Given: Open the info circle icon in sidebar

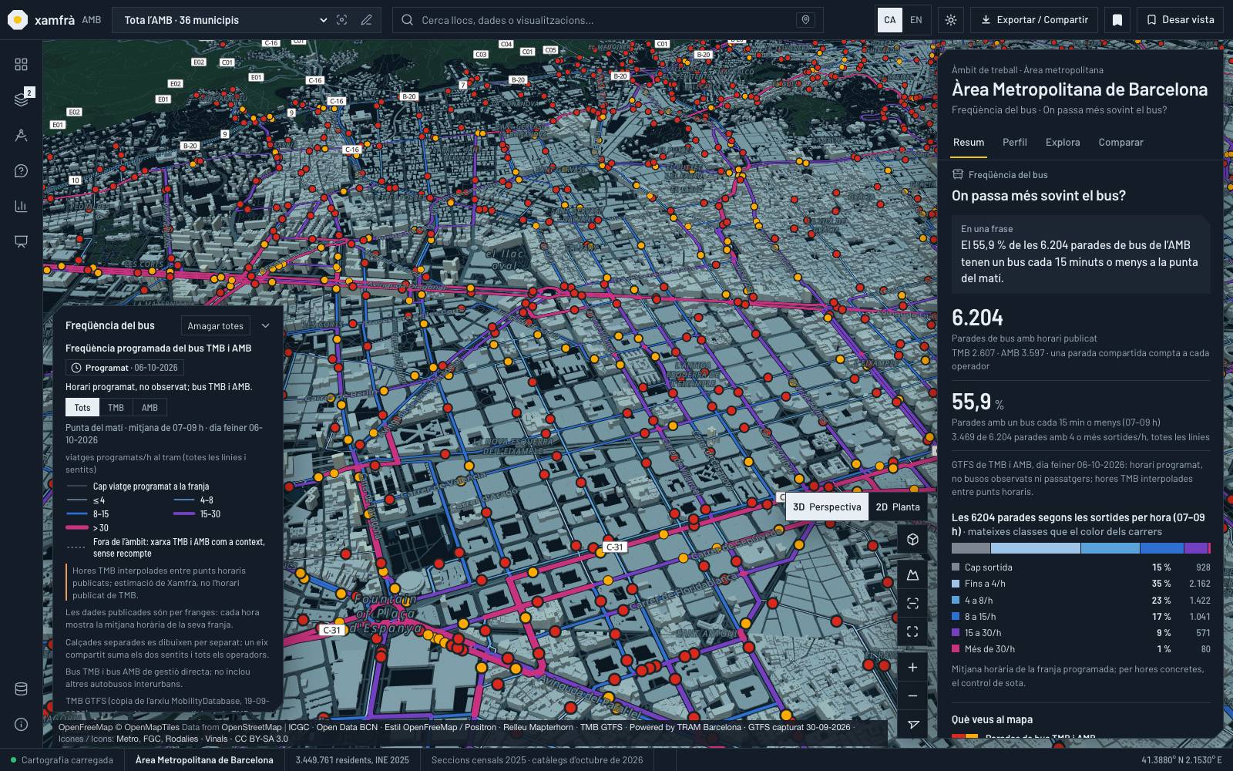Looking at the screenshot, I should (x=21, y=724).
